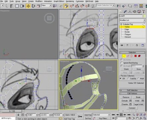Open Curve Editor from toolbar

(x=136, y=6)
